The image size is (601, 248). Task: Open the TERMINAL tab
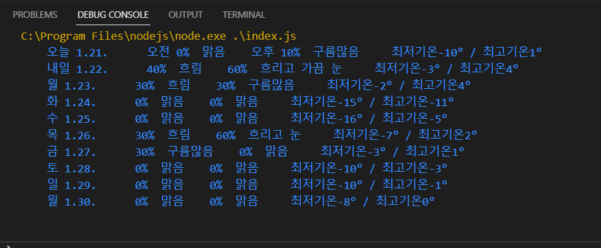tap(244, 15)
